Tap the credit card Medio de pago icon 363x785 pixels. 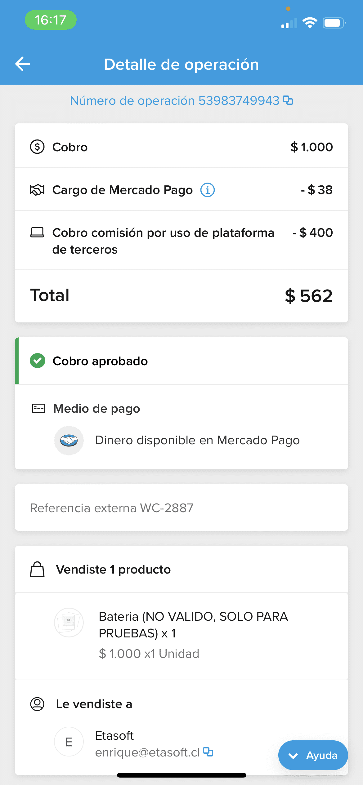point(39,409)
